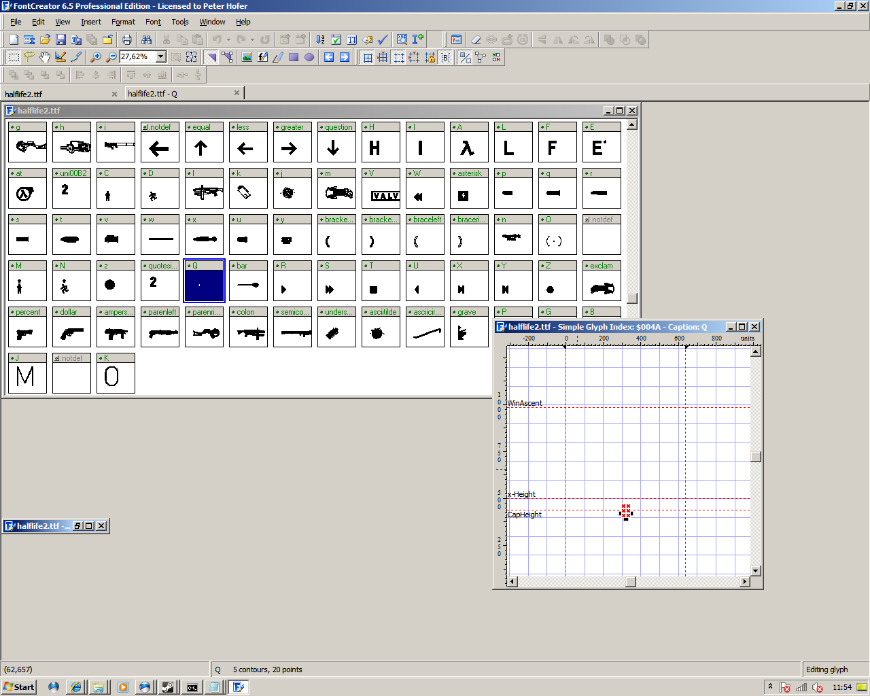The height and width of the screenshot is (696, 870).
Task: Open the Edit menu
Action: 38,22
